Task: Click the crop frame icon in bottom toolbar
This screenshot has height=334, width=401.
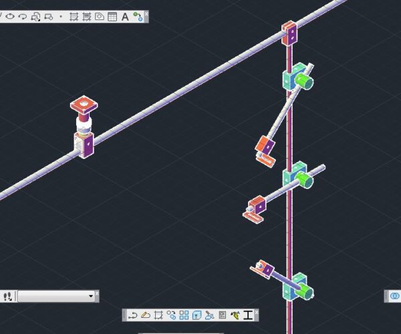Action: [158, 315]
